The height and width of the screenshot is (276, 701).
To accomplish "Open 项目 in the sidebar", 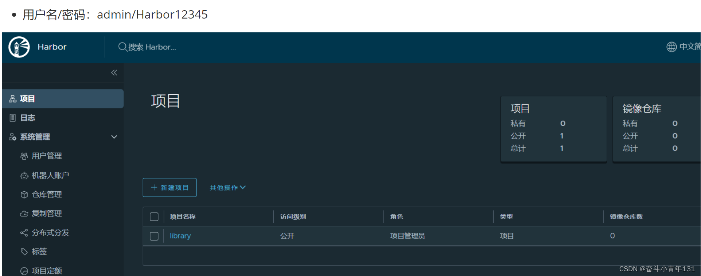I will [63, 99].
